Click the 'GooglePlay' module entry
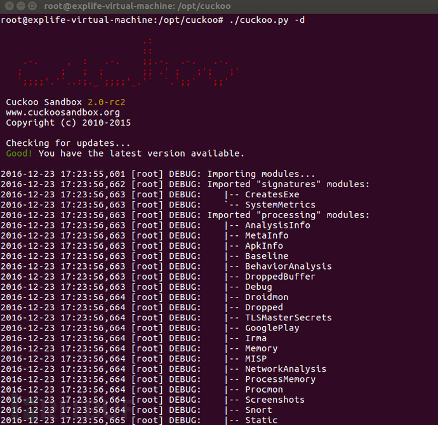Viewport: 438px width, 425px height. point(272,328)
